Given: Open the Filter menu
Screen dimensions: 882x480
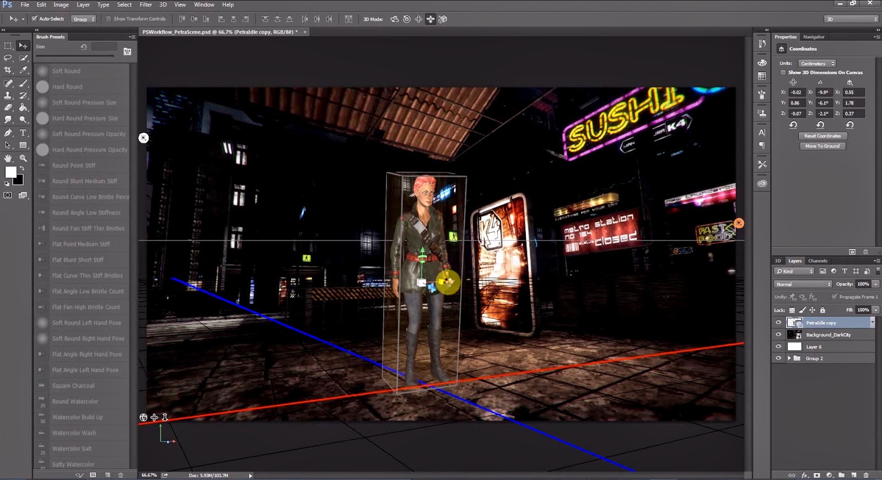Looking at the screenshot, I should 146,4.
